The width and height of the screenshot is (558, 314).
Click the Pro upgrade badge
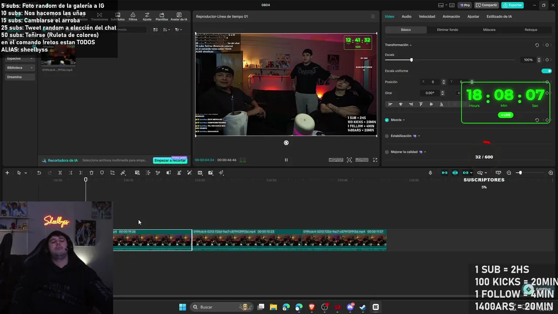tap(464, 5)
